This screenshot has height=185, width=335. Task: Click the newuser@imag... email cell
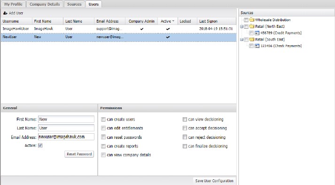click(x=110, y=37)
